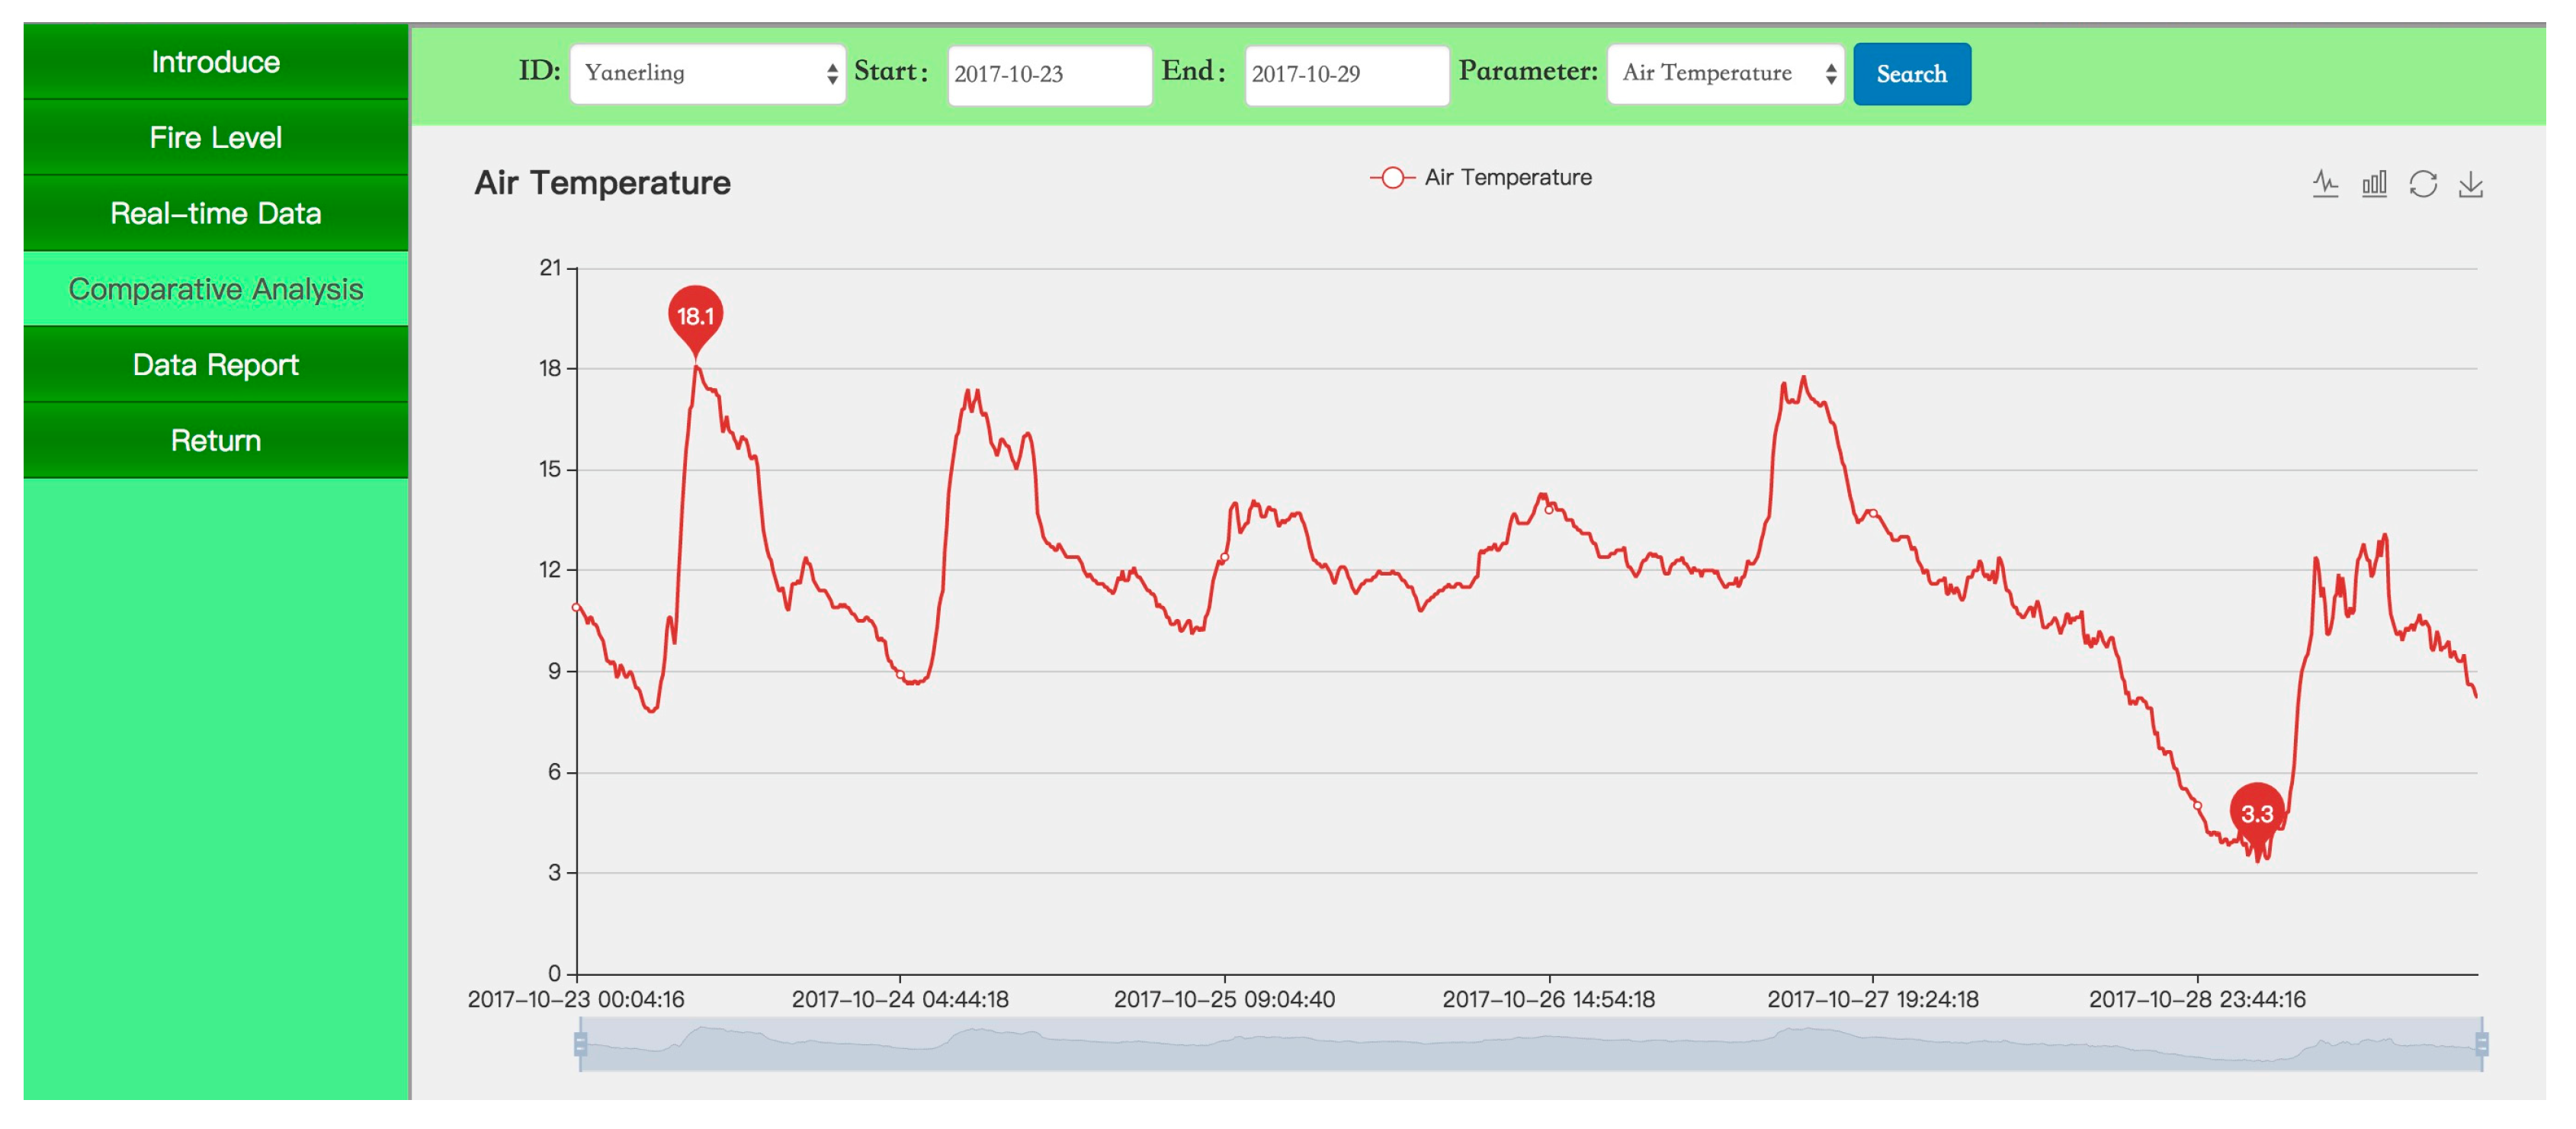Click left handle of zoom slider
The width and height of the screenshot is (2576, 1129).
coord(580,1044)
